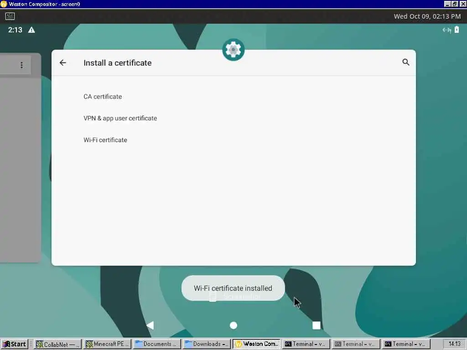The image size is (467, 350).
Task: Click the Weston Compositor title bar icon
Action: click(4, 4)
